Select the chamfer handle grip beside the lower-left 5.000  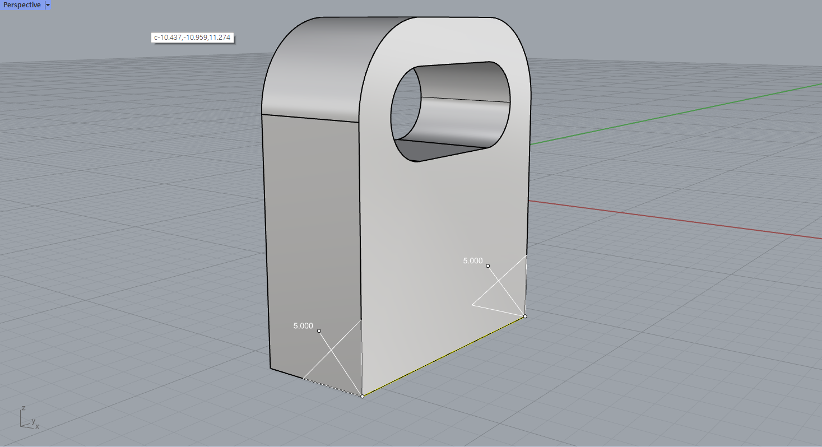pos(319,331)
